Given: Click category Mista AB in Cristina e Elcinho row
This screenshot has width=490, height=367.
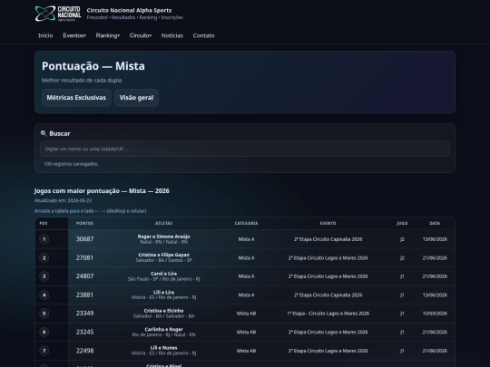Looking at the screenshot, I should click(x=246, y=314).
